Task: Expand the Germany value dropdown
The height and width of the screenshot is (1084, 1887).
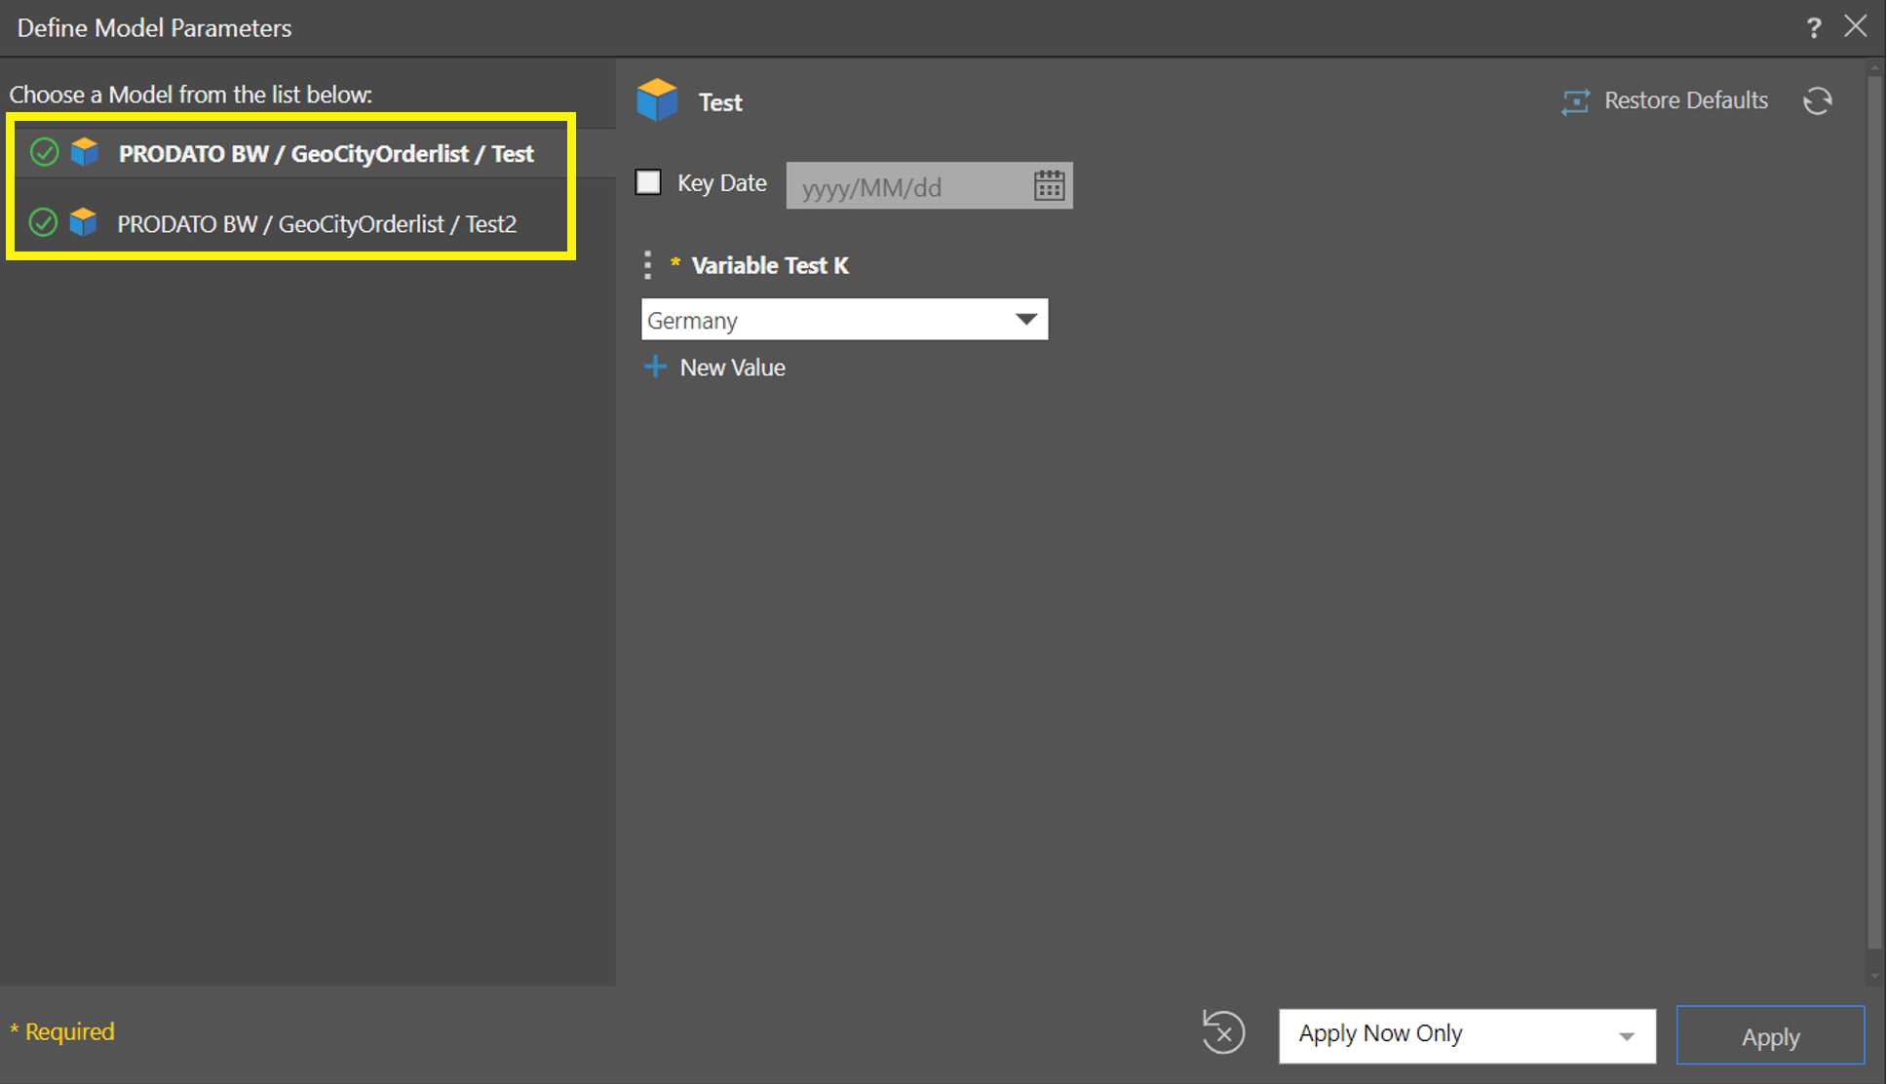Action: 1025,320
